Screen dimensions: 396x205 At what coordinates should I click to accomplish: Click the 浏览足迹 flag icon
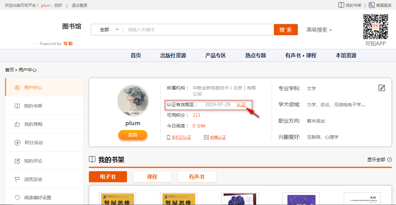point(17,179)
